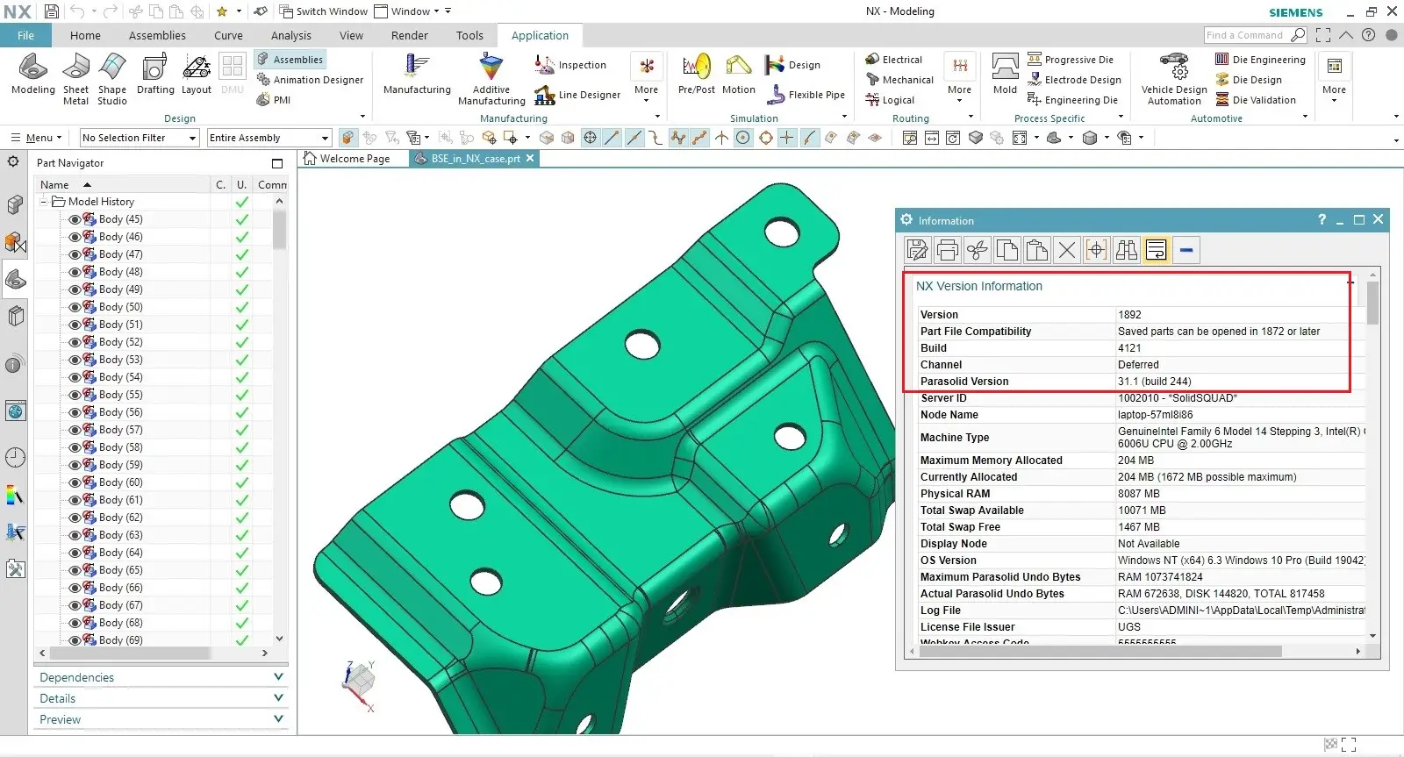Collapse the Model History tree node

(x=43, y=202)
